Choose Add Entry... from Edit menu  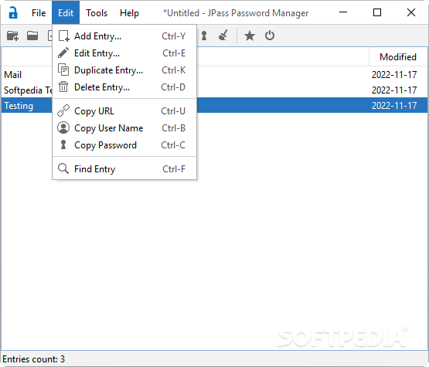point(124,36)
